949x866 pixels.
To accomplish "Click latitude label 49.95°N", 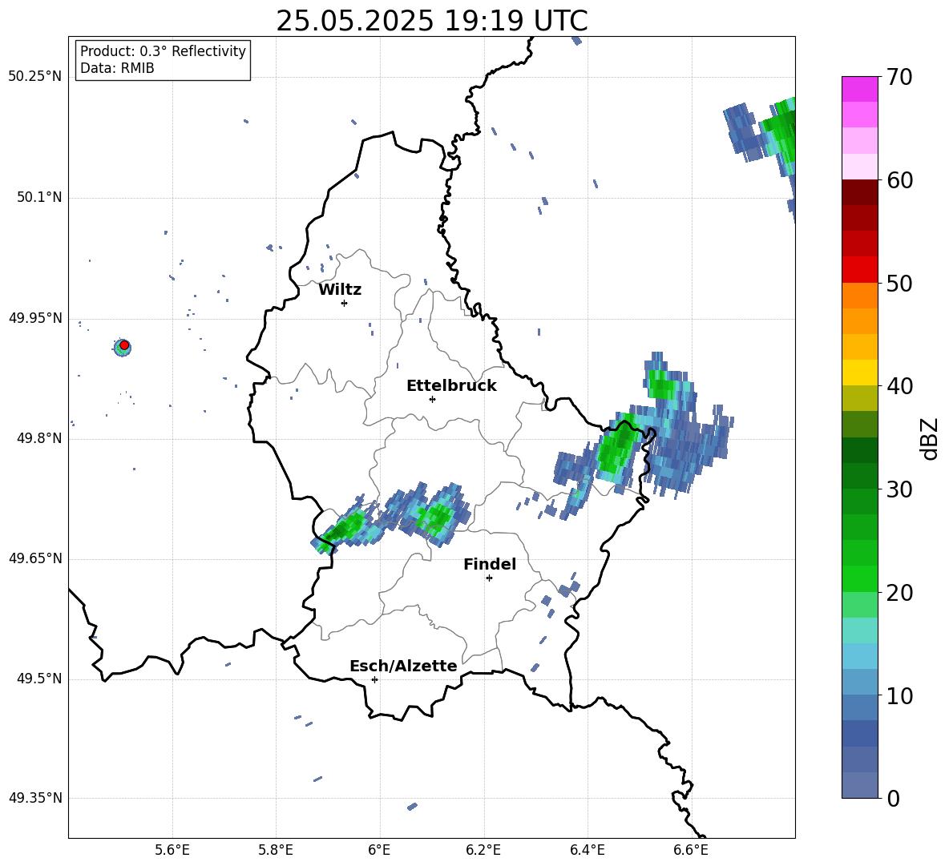I will [x=35, y=318].
